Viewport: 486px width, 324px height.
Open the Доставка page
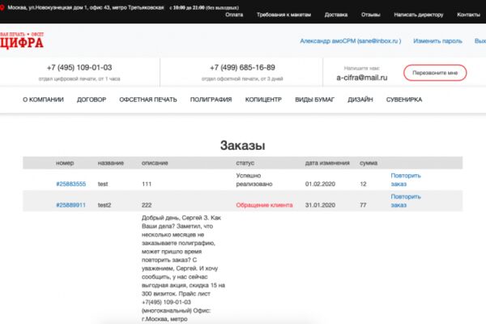pos(336,15)
